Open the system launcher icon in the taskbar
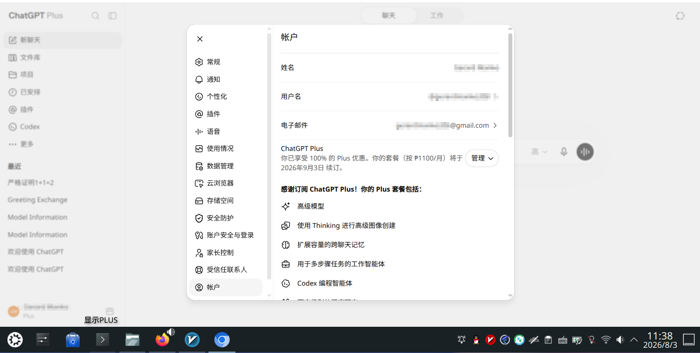Screen dimensions: 700x353 coord(15,340)
